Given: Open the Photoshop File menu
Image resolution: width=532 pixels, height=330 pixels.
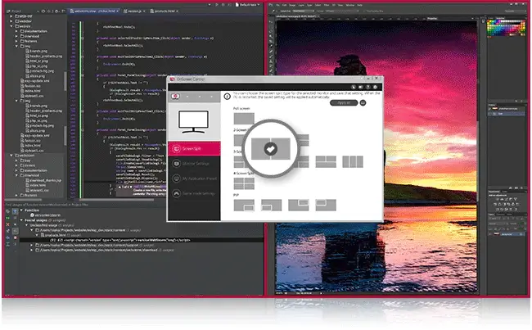Looking at the screenshot, I should tap(278, 5).
